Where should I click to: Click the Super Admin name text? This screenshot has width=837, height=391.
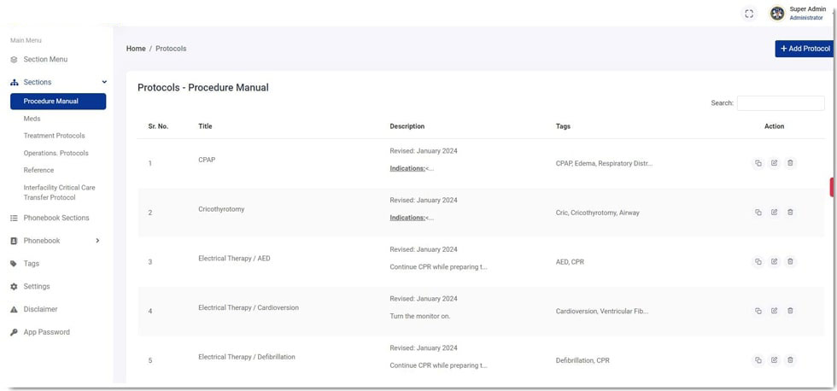(808, 9)
